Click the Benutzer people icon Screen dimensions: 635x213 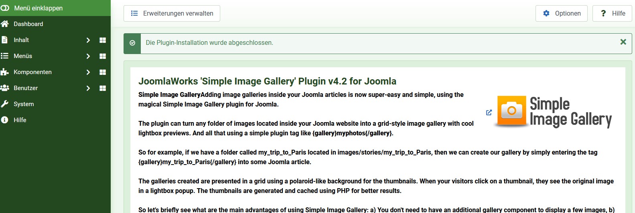click(5, 88)
